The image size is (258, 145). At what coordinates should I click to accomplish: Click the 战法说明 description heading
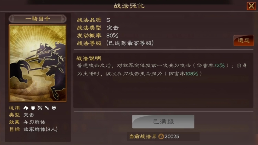89,58
